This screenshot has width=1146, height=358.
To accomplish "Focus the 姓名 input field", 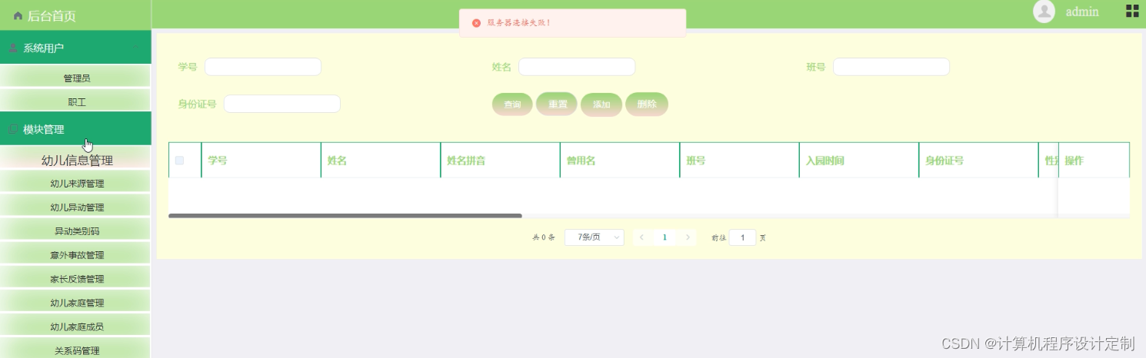I will tap(577, 67).
